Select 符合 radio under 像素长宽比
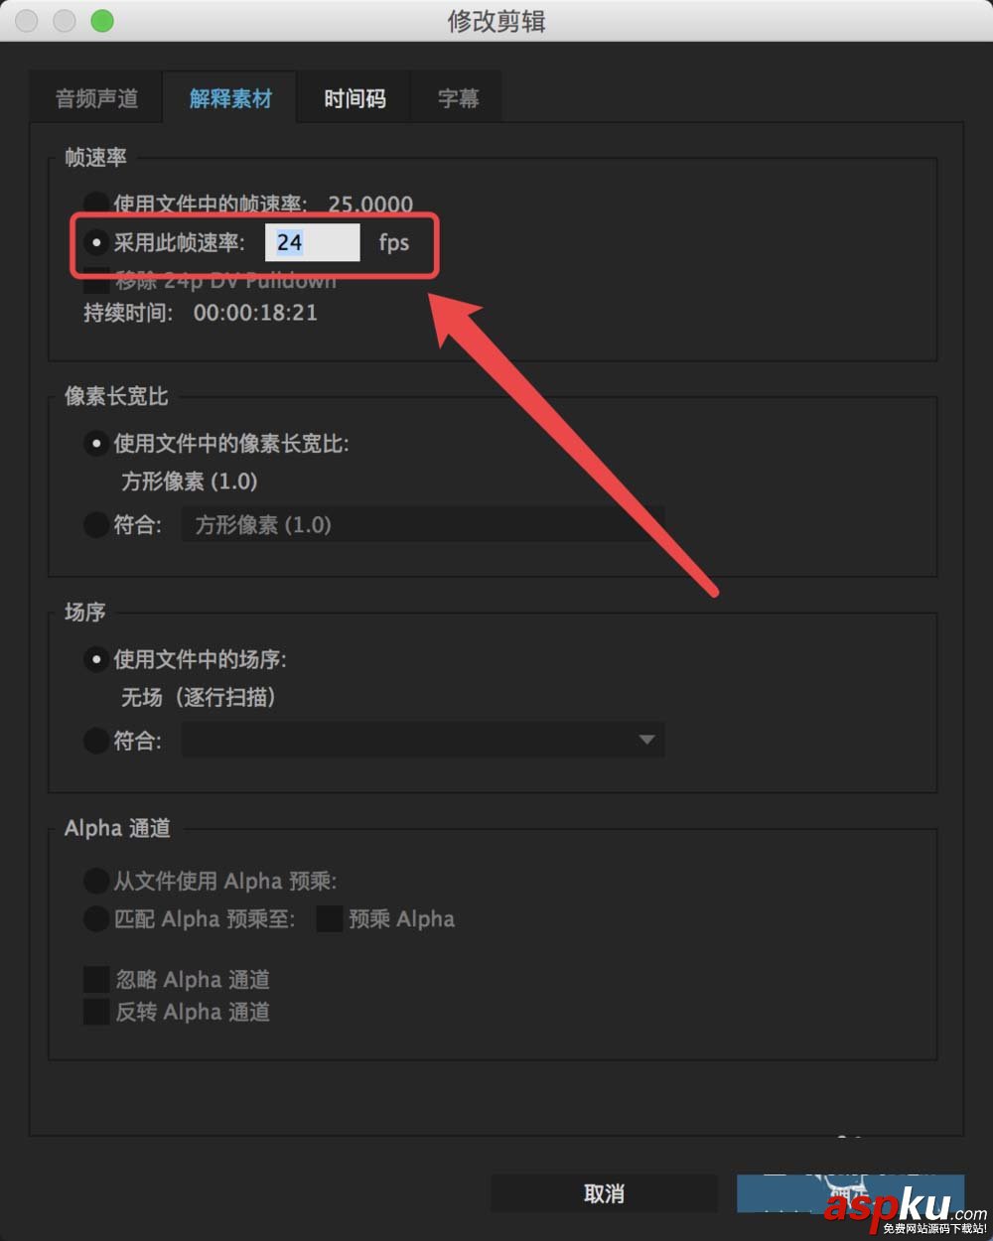The image size is (993, 1241). coord(96,524)
